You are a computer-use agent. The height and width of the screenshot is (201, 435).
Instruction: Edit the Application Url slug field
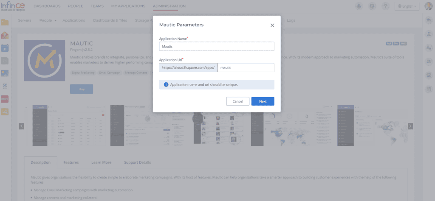tap(246, 67)
